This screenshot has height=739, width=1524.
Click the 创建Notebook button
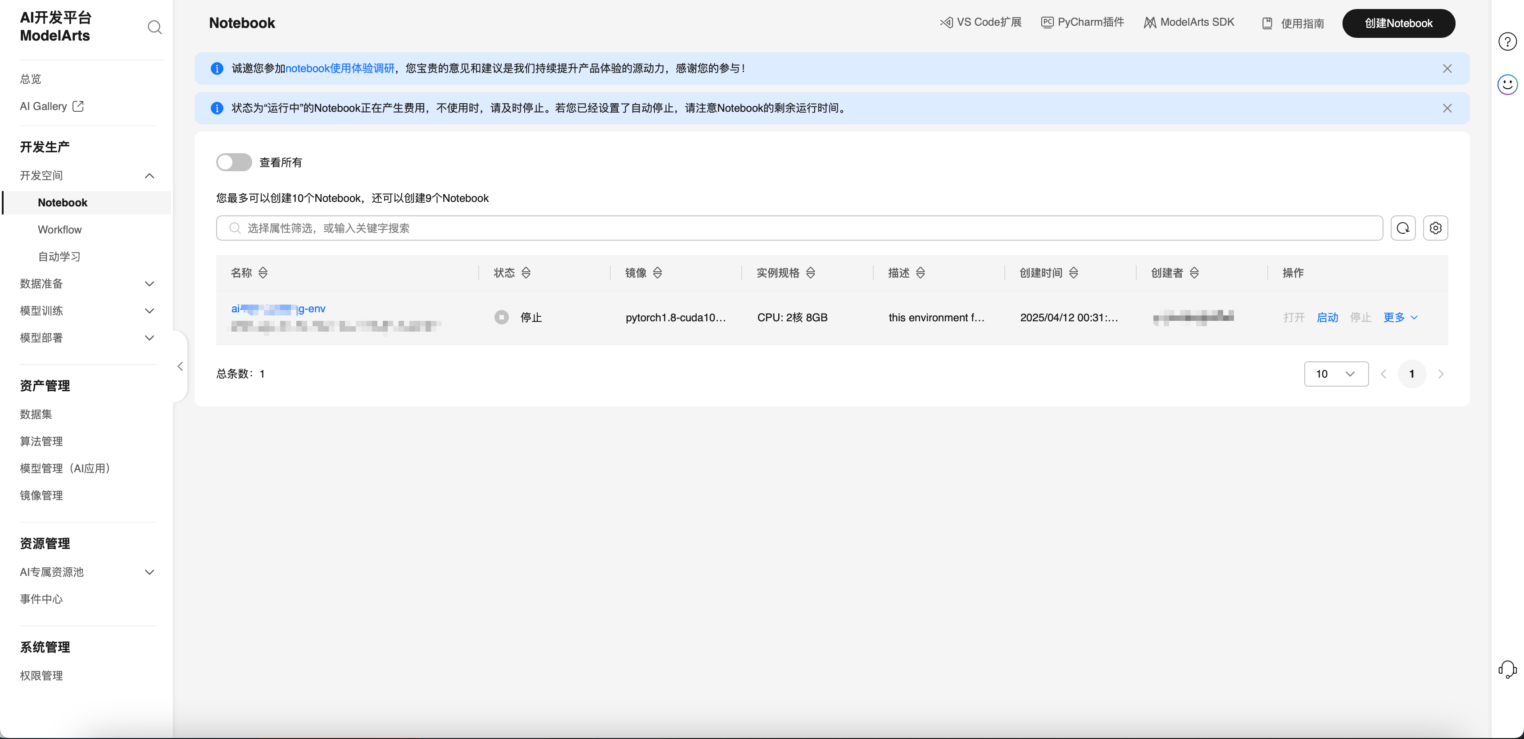pyautogui.click(x=1398, y=24)
